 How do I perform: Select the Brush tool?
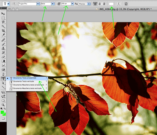tap(3, 44)
